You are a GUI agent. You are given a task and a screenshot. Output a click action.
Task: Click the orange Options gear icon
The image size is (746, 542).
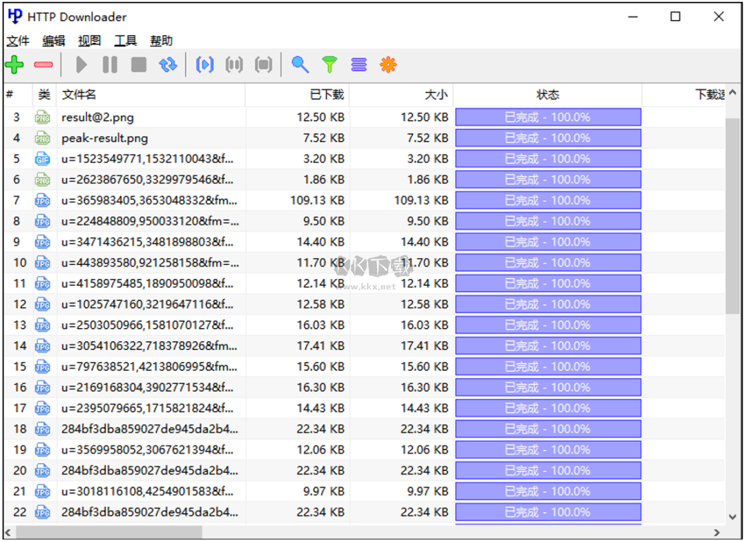(x=388, y=65)
